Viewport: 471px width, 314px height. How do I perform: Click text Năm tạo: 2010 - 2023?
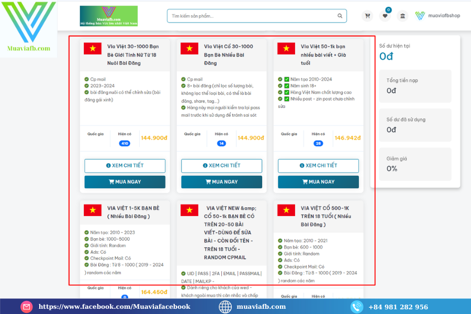click(113, 232)
